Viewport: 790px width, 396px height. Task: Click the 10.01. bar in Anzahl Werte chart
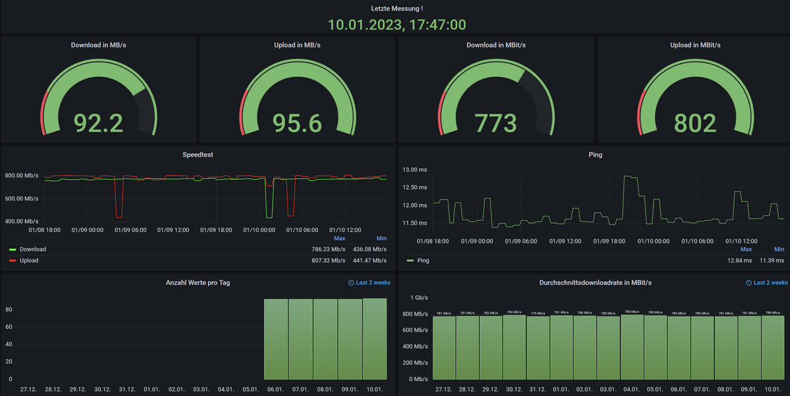[375, 339]
